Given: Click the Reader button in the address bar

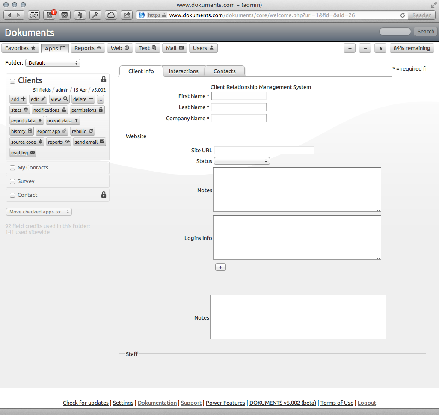Looking at the screenshot, I should pyautogui.click(x=421, y=15).
